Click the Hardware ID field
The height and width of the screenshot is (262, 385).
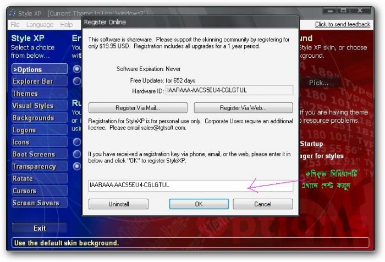[229, 90]
